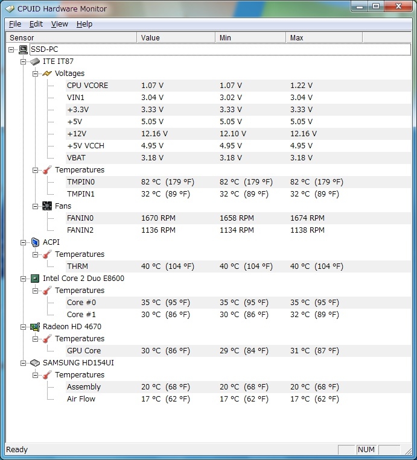The height and width of the screenshot is (460, 417).
Task: Click the SAMSUNG HD154UI hard drive icon
Action: tap(35, 363)
